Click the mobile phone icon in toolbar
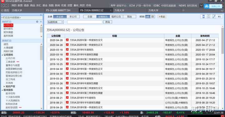Screen dimensions: 225x117 tap(203, 17)
